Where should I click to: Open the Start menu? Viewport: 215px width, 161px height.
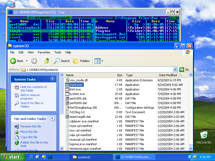click(13, 157)
